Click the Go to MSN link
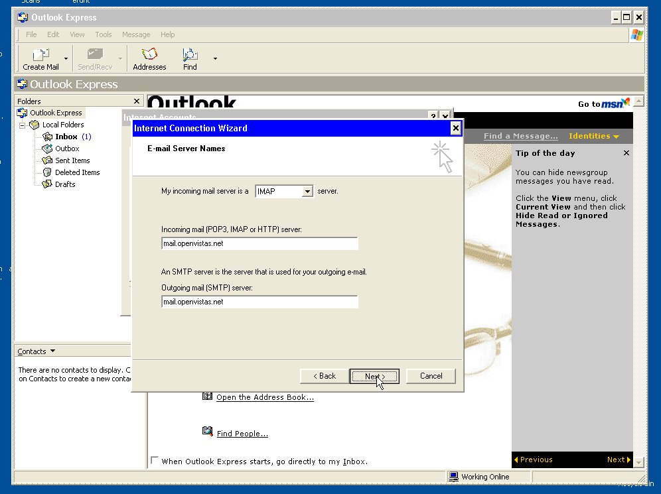 pos(604,103)
